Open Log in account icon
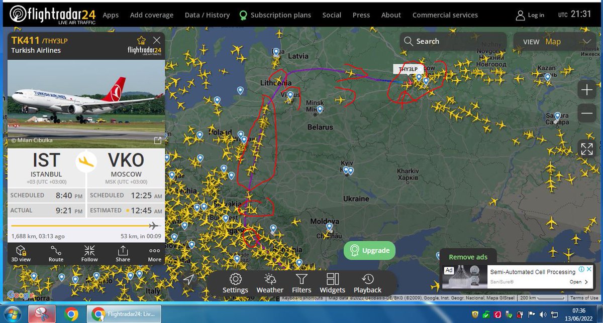Image resolution: width=603 pixels, height=323 pixels. coord(521,15)
